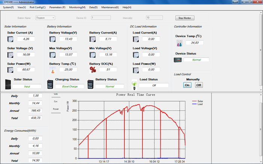
Task: Click the controller icon beside Device Status
Action: [x=178, y=60]
